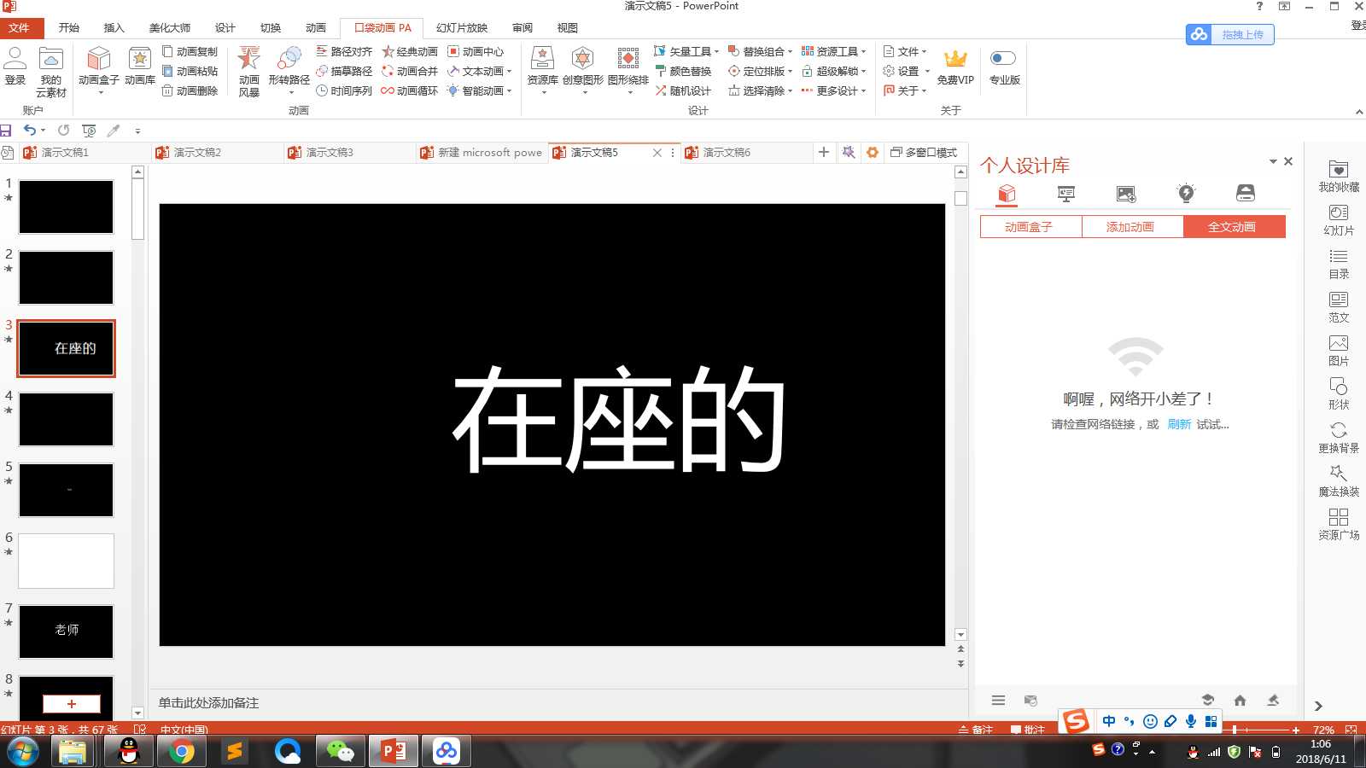Open the 替换组合 dropdown
This screenshot has height=768, width=1366.
(760, 52)
